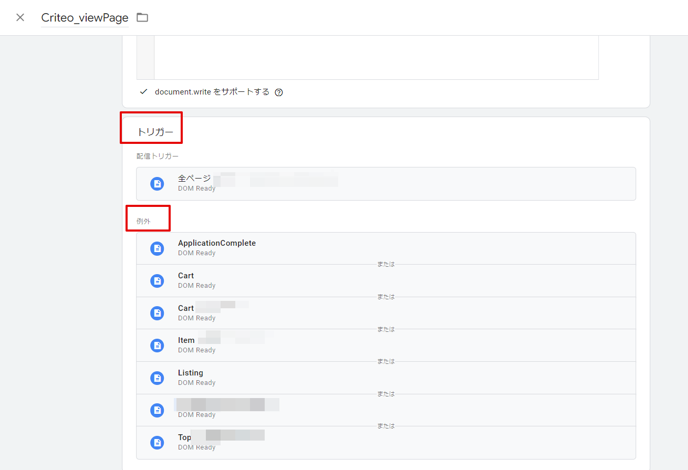
Task: Click the first Cart trigger icon
Action: [x=157, y=281]
